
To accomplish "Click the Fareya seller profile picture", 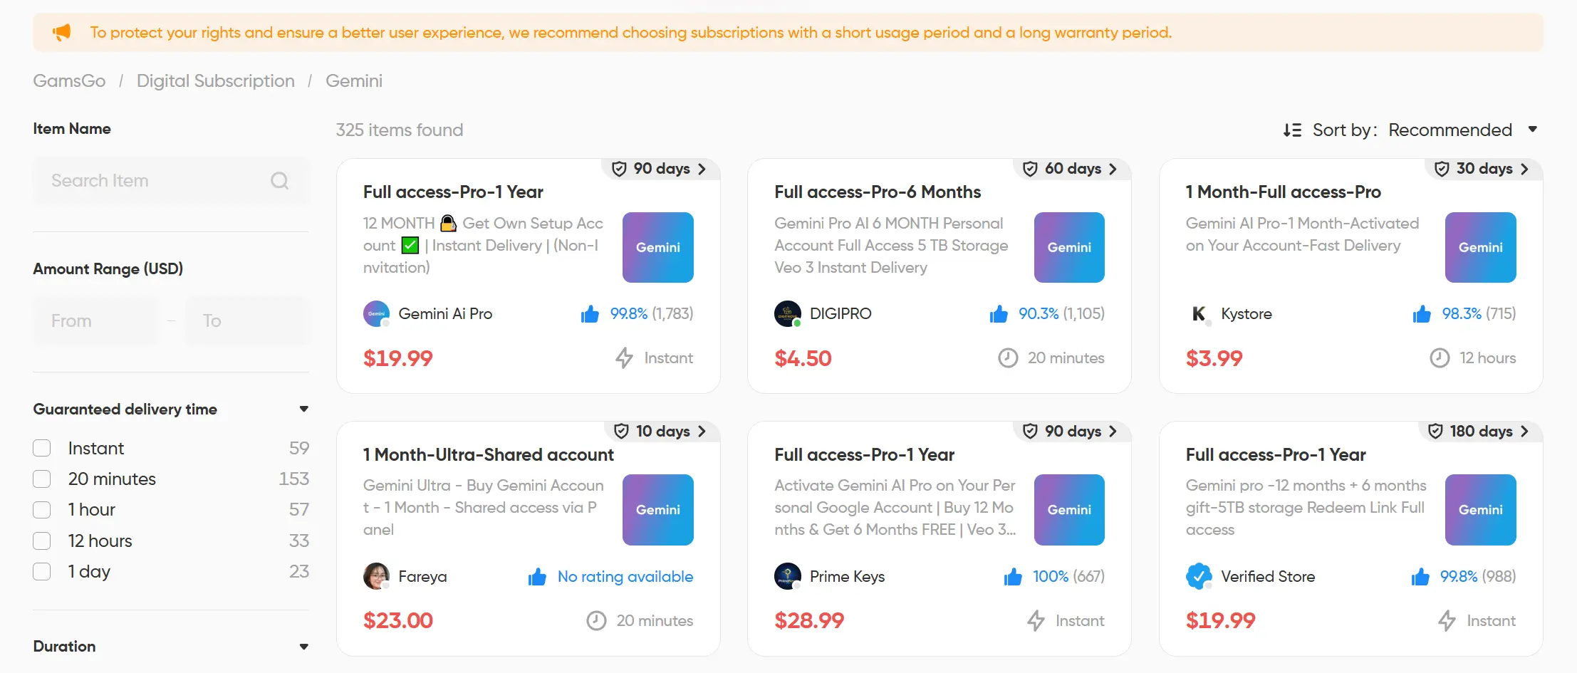I will click(x=376, y=576).
